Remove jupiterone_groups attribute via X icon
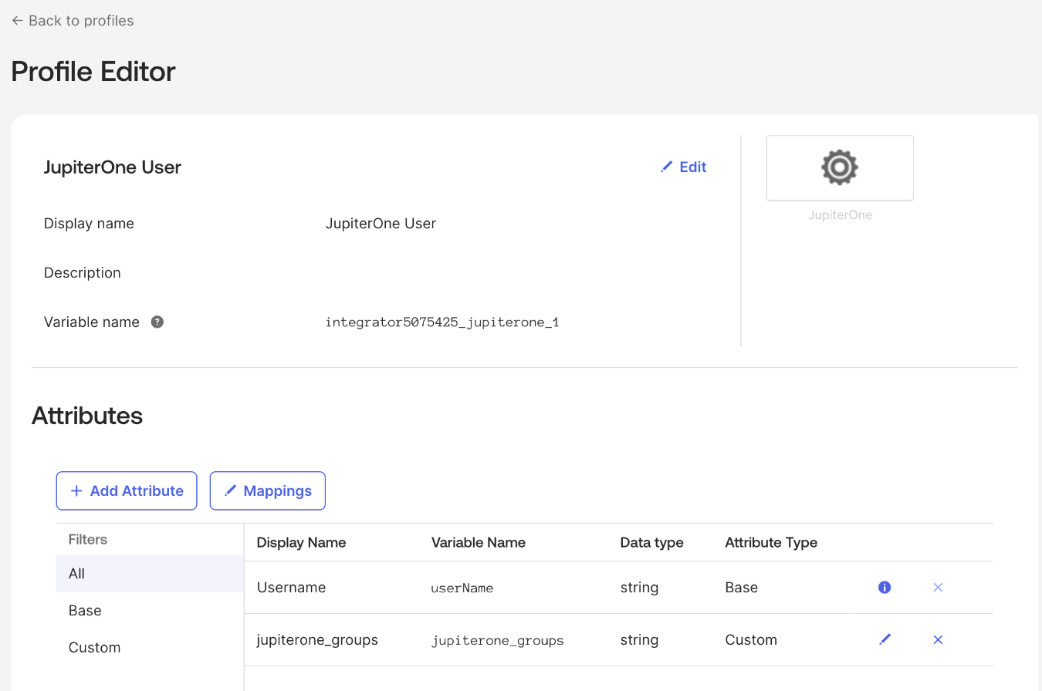The height and width of the screenshot is (691, 1042). [x=938, y=639]
